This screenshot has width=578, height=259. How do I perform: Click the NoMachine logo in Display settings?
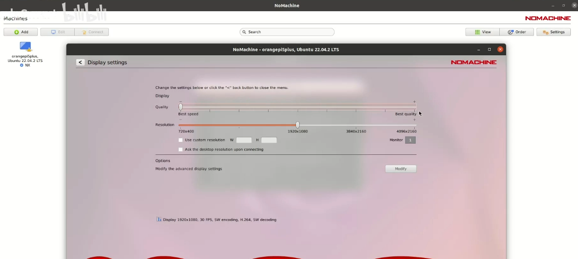(474, 62)
